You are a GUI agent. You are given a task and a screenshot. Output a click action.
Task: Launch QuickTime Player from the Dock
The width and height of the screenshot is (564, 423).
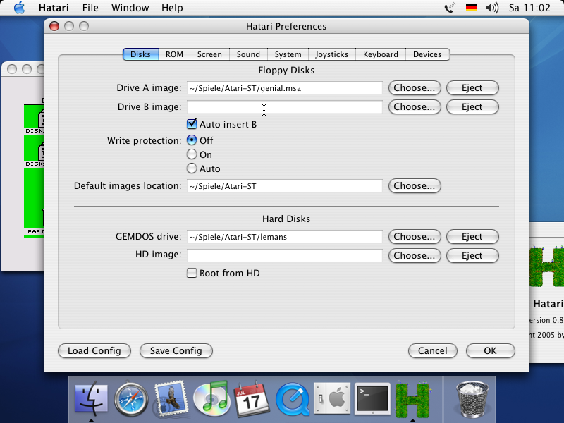pos(290,399)
